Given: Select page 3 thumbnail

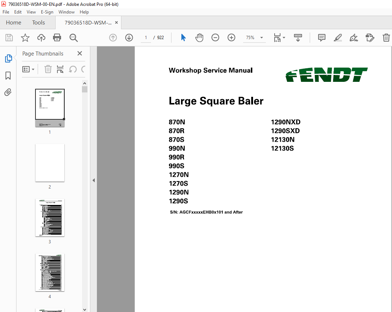Looking at the screenshot, I should pos(50,218).
